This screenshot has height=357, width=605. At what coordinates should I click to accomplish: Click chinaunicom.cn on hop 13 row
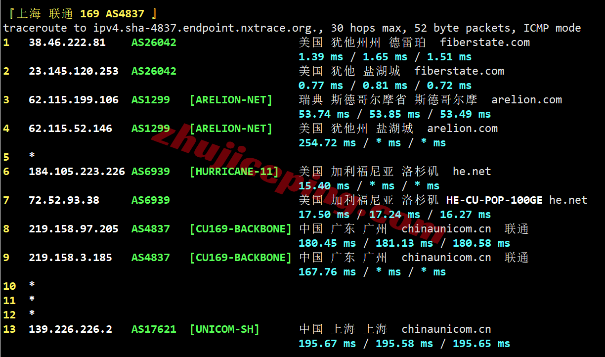coord(446,329)
